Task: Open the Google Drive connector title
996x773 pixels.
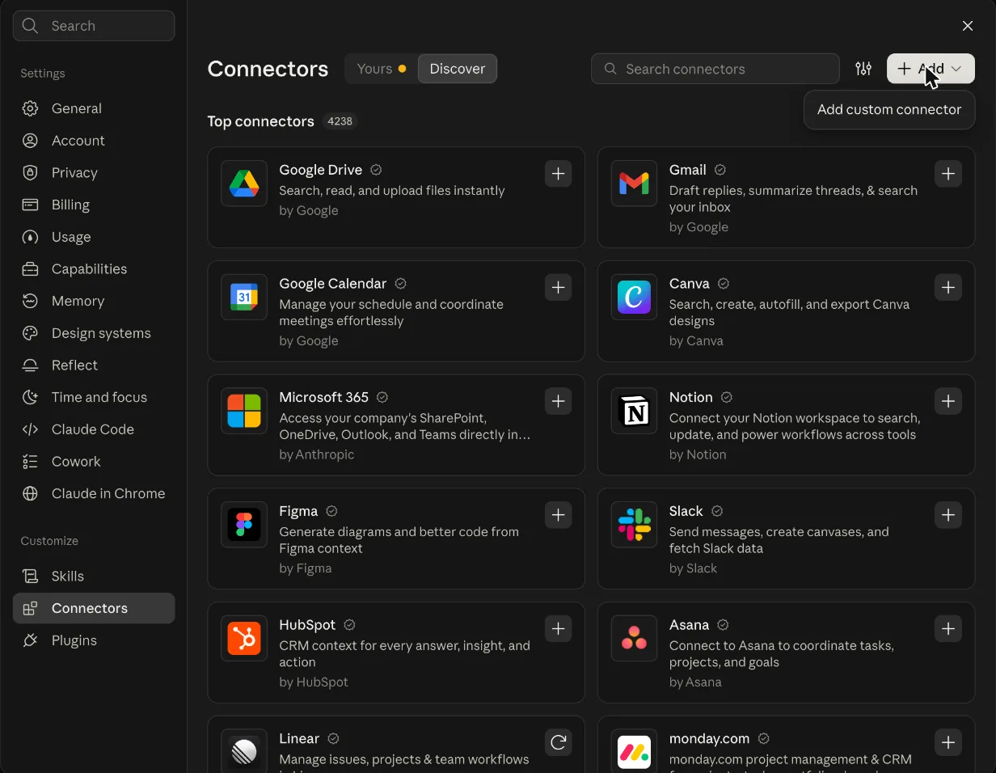Action: pyautogui.click(x=320, y=170)
